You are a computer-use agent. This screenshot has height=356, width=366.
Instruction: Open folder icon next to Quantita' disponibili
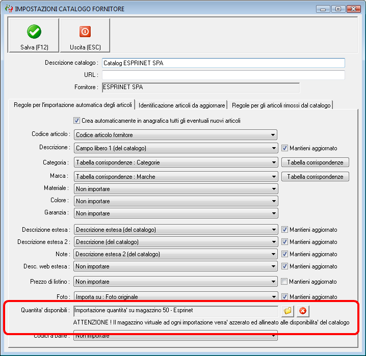[x=287, y=311]
